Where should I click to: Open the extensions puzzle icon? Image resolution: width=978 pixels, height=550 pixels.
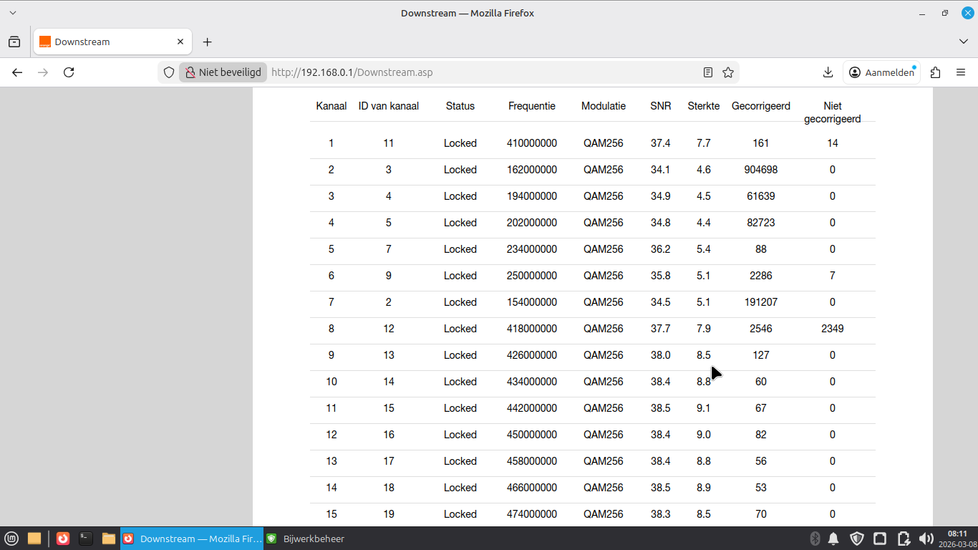935,72
